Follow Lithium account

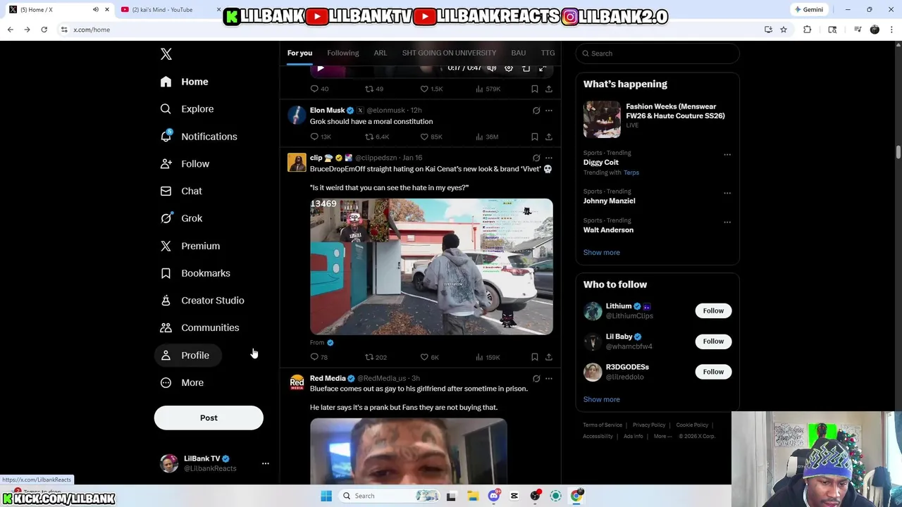point(713,311)
